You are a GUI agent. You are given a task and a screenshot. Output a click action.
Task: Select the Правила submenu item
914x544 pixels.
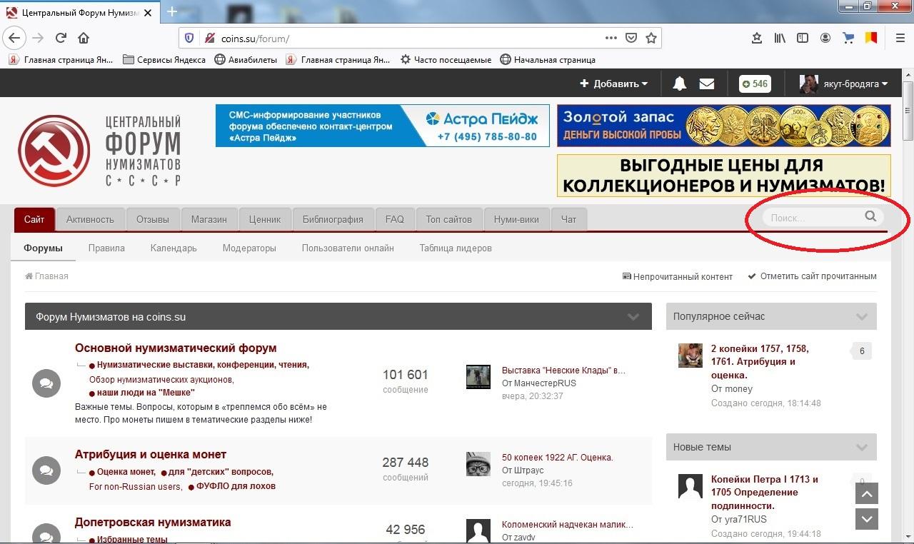pos(106,248)
